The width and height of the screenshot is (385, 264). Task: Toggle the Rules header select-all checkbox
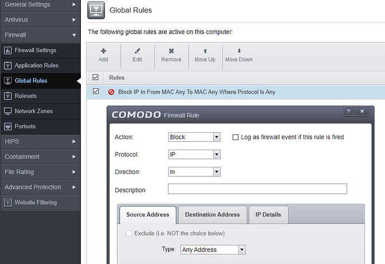[95, 78]
